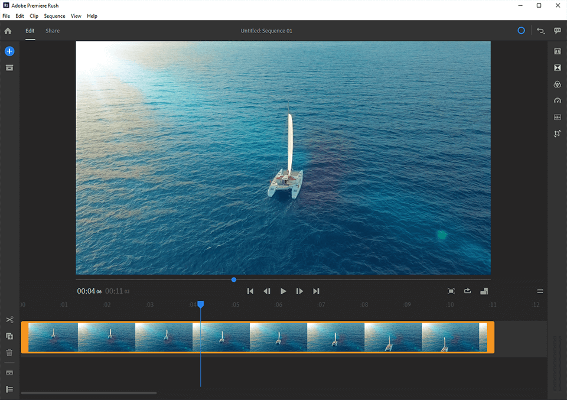Open the aspect ratio selector beside loop
The image size is (567, 400).
click(x=484, y=291)
